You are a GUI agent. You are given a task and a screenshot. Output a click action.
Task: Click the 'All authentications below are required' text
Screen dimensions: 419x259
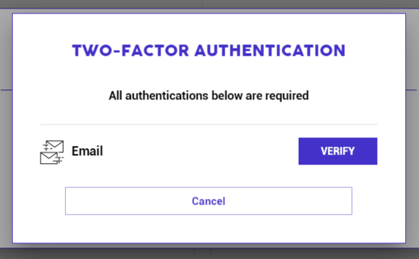208,96
